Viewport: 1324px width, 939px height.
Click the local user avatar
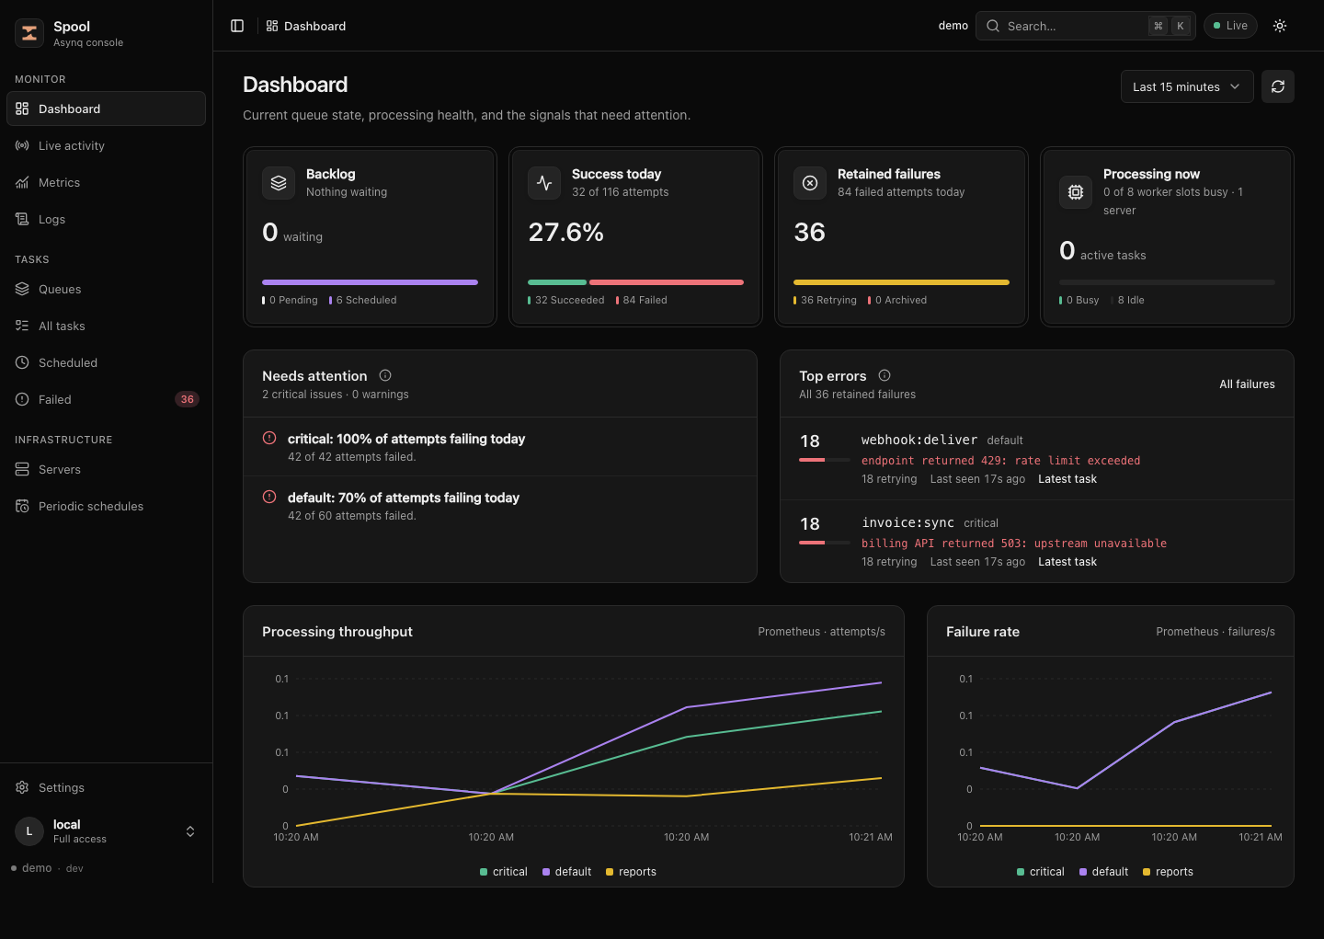coord(29,831)
